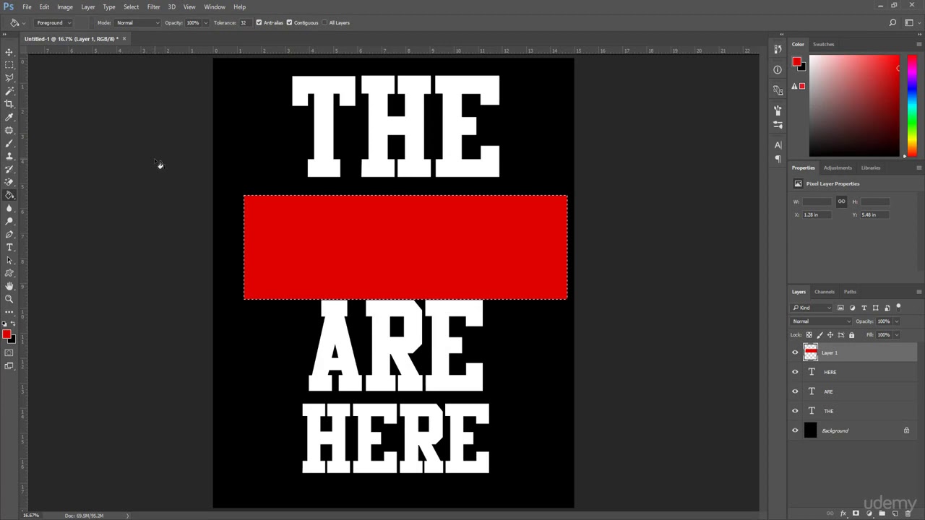
Task: Select the Paint Bucket tool
Action: click(x=9, y=195)
